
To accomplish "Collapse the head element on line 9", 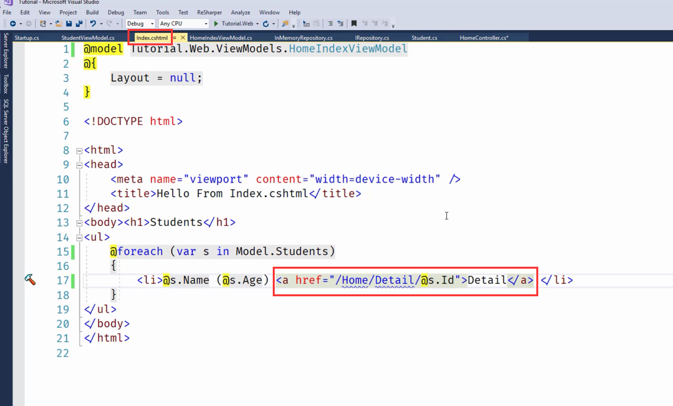I will [x=80, y=165].
